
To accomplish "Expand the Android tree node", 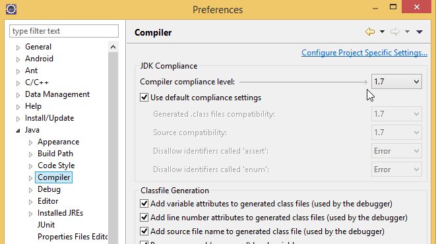I will 18,59.
